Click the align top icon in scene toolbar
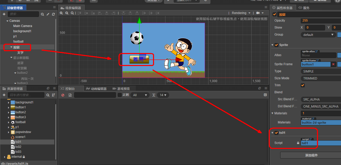Screen dimensions: 341x165 [x=79, y=13]
